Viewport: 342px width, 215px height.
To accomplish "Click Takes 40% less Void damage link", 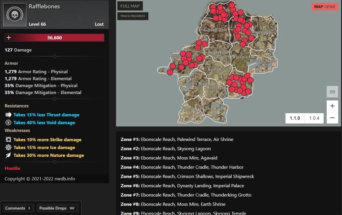I will (44, 123).
